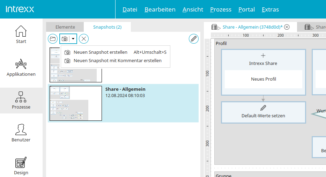Close the Share - Allgemein (3748d0d) tab
Viewport: 326px width, 177px height.
(287, 27)
